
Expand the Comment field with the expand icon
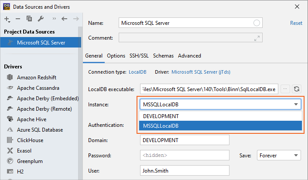pos(257,38)
